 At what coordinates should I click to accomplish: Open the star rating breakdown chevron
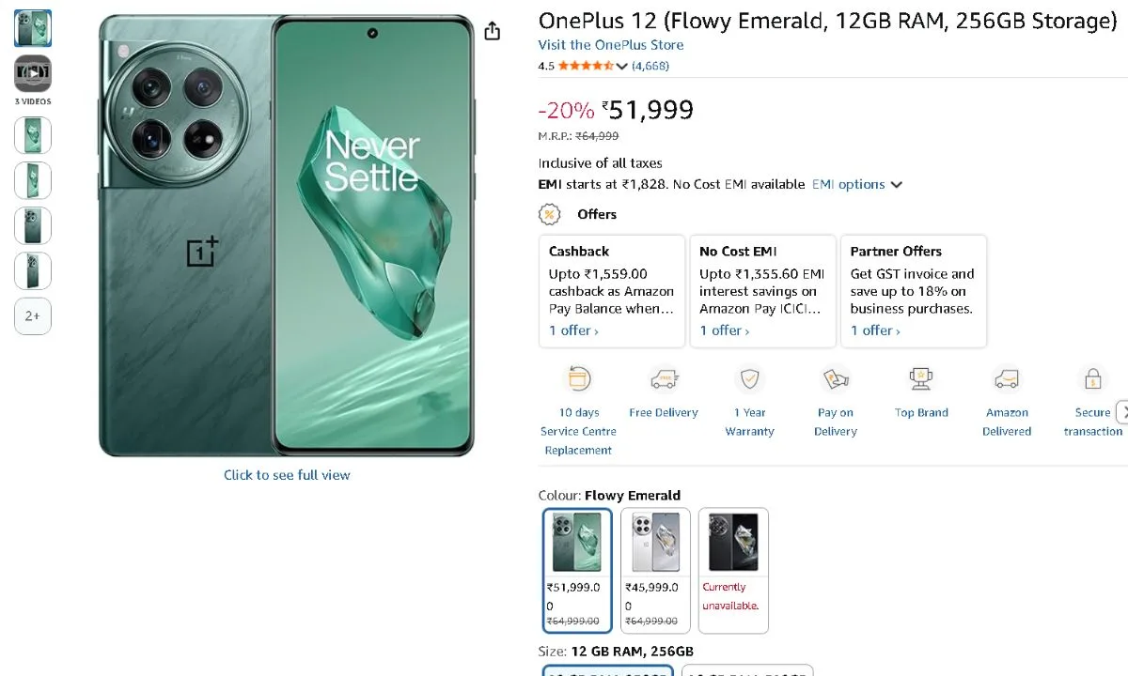(x=621, y=66)
